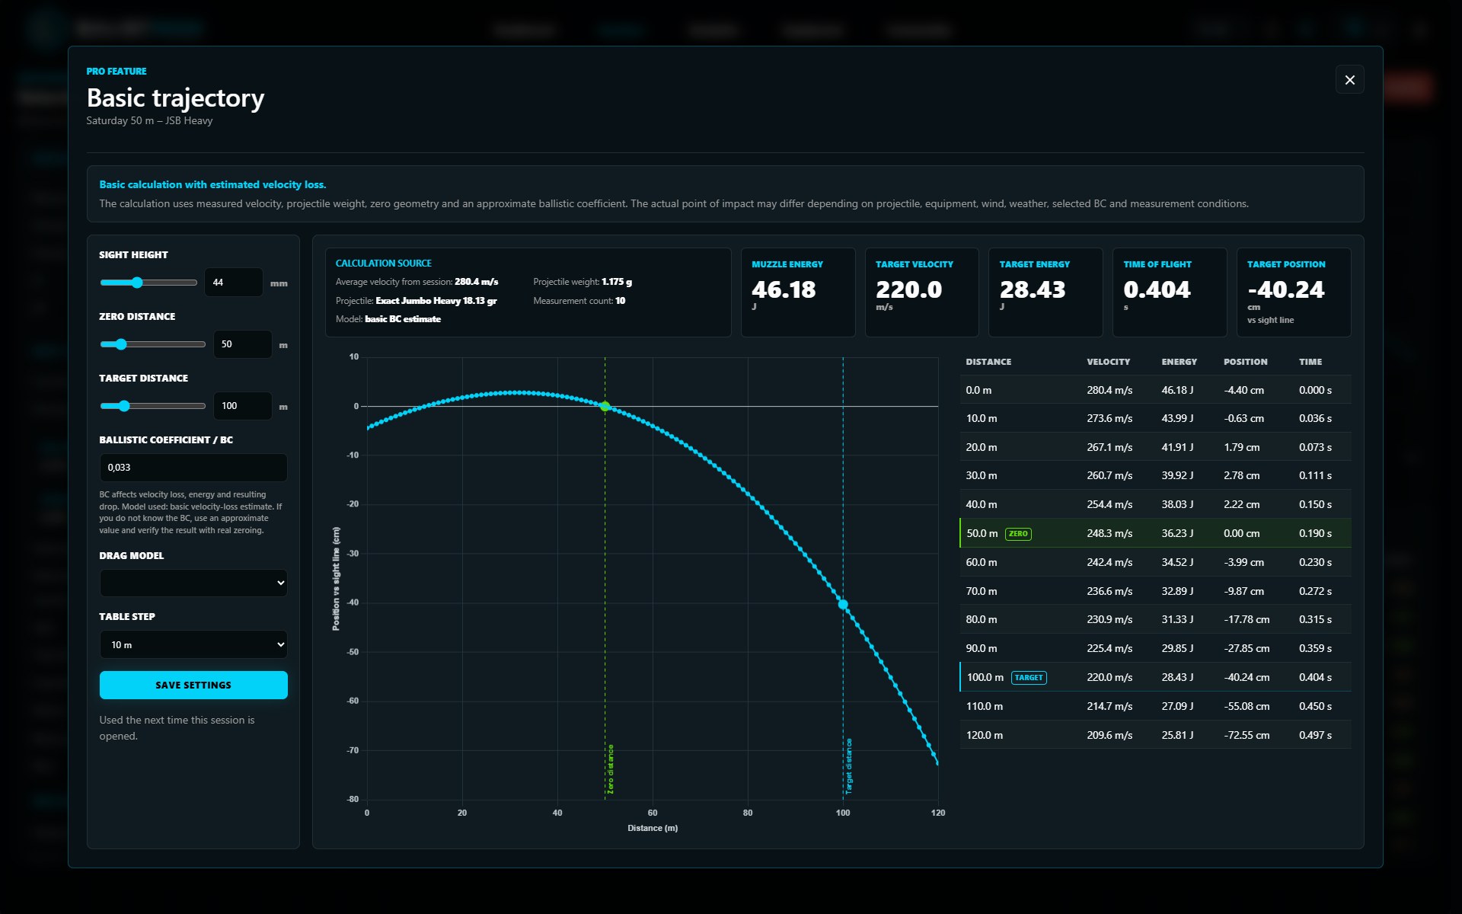The height and width of the screenshot is (914, 1462).
Task: Select the 10.0 m table row
Action: click(x=1155, y=418)
